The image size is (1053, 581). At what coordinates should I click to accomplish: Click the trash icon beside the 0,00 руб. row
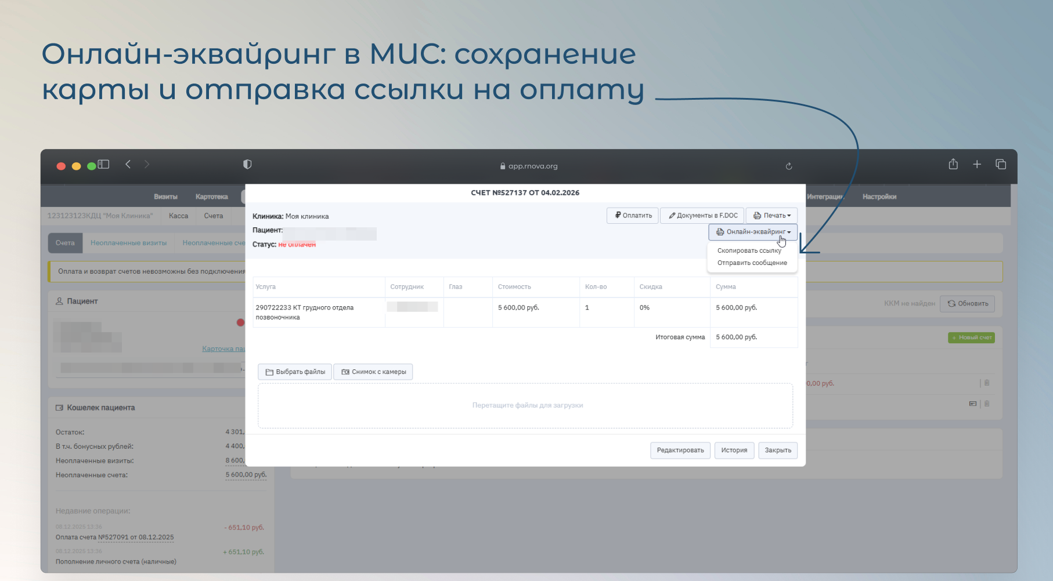coord(987,383)
